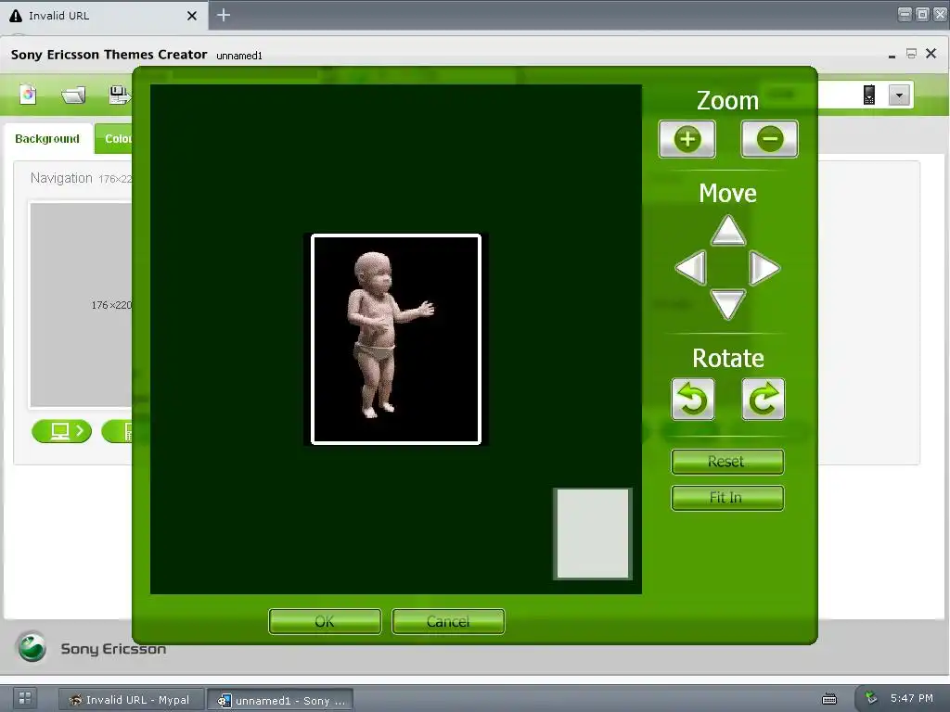This screenshot has width=950, height=712.
Task: Click the Fit In button
Action: click(727, 498)
